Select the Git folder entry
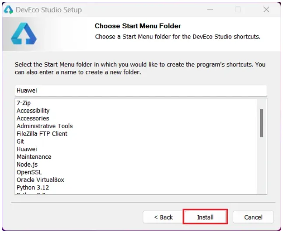Viewport: 283px width, 234px height. [x=21, y=141]
